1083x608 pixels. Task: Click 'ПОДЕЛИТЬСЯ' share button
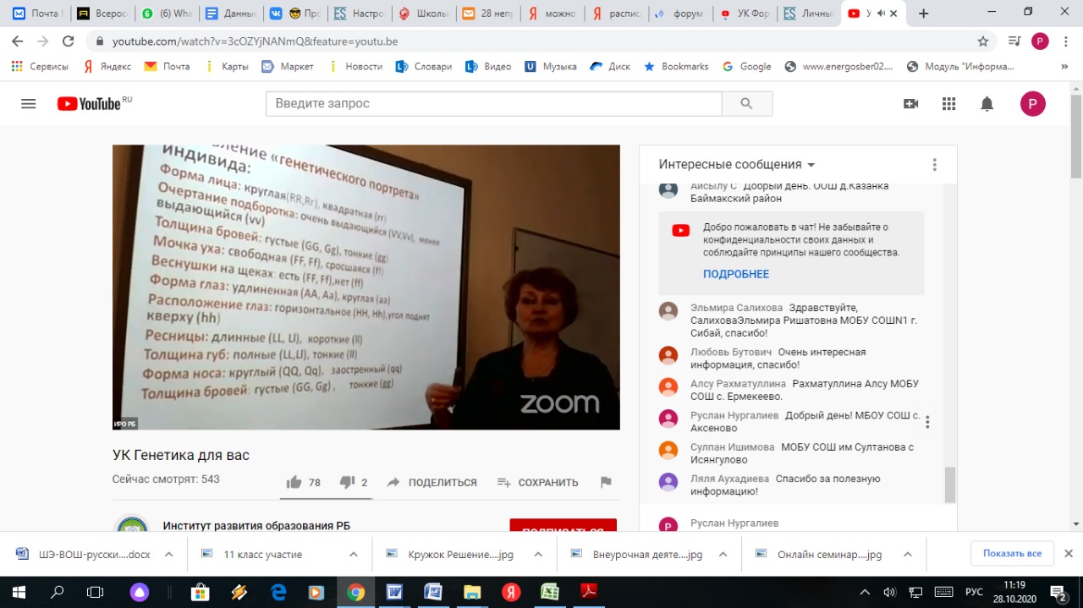tap(432, 482)
